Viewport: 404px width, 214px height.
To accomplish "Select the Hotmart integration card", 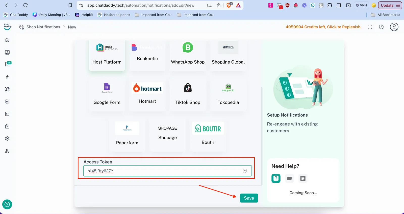I will [147, 94].
